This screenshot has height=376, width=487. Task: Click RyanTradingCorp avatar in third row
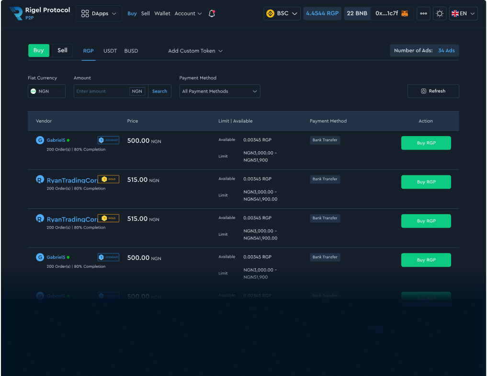40,218
